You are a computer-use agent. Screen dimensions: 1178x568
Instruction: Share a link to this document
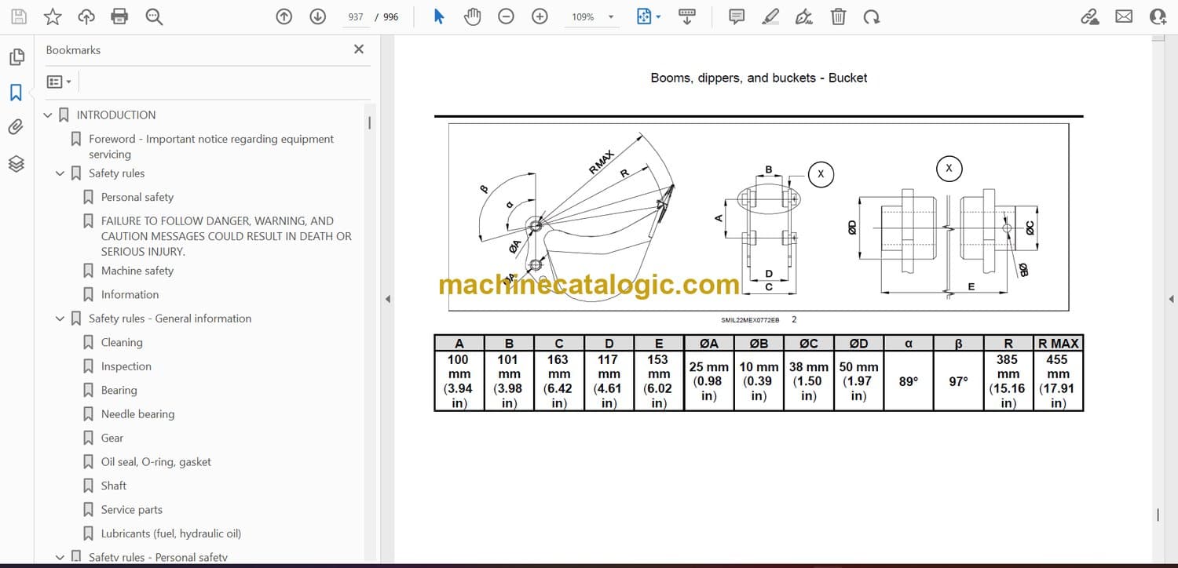[x=1090, y=16]
